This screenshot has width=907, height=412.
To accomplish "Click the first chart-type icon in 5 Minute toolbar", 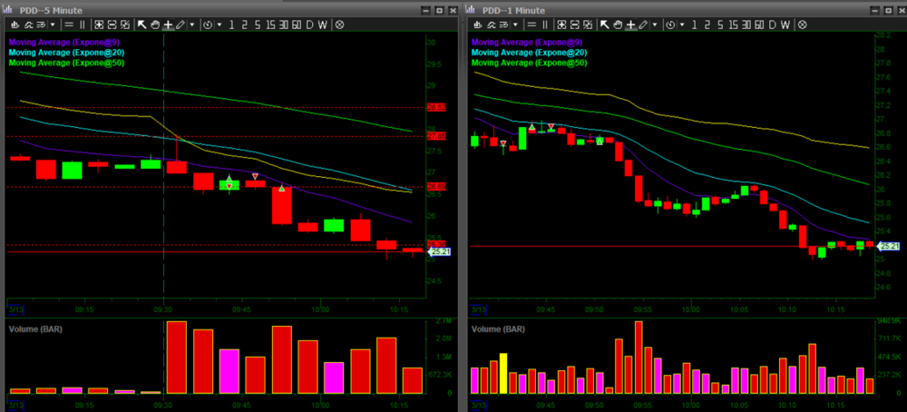I will 16,25.
